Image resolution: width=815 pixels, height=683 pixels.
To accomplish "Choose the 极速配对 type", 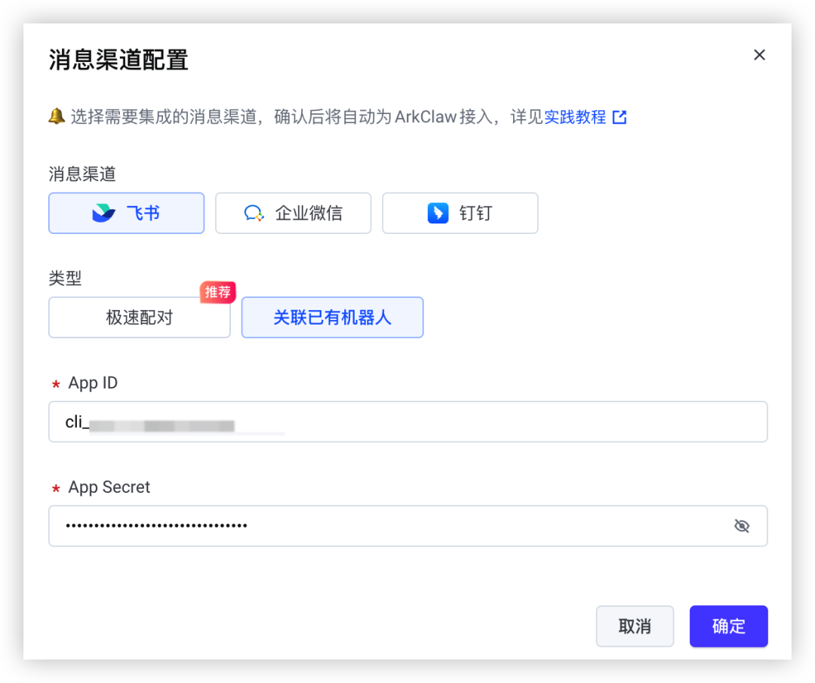I will (140, 318).
